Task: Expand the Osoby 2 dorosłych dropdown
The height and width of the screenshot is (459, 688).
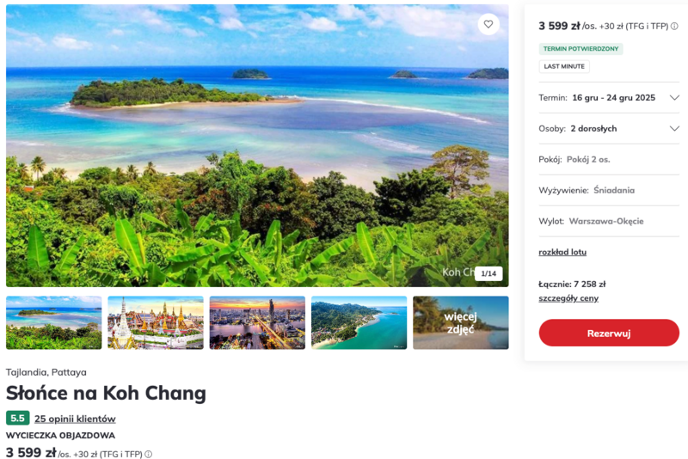Action: click(609, 128)
